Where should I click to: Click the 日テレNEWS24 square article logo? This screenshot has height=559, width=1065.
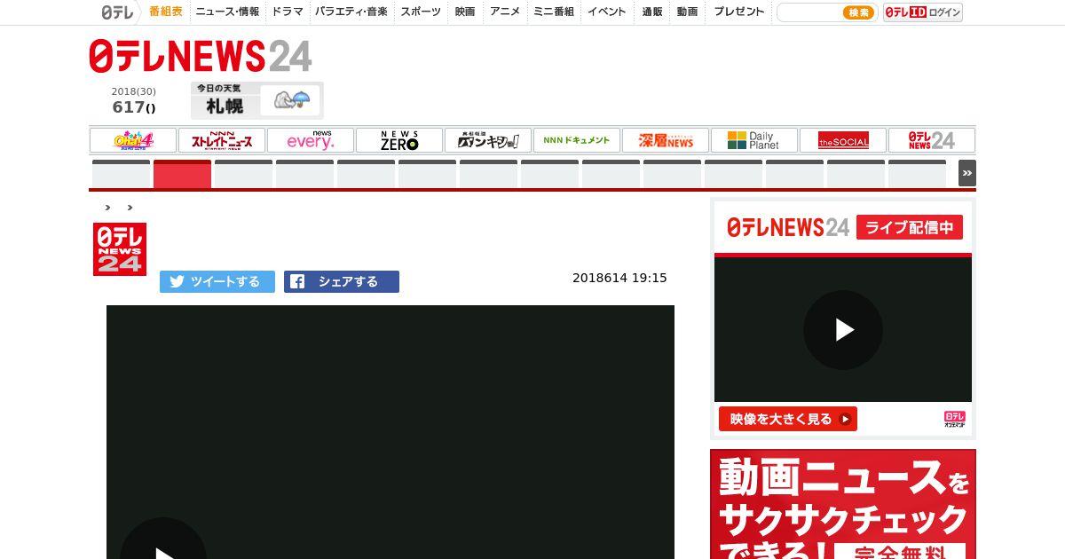pyautogui.click(x=120, y=249)
